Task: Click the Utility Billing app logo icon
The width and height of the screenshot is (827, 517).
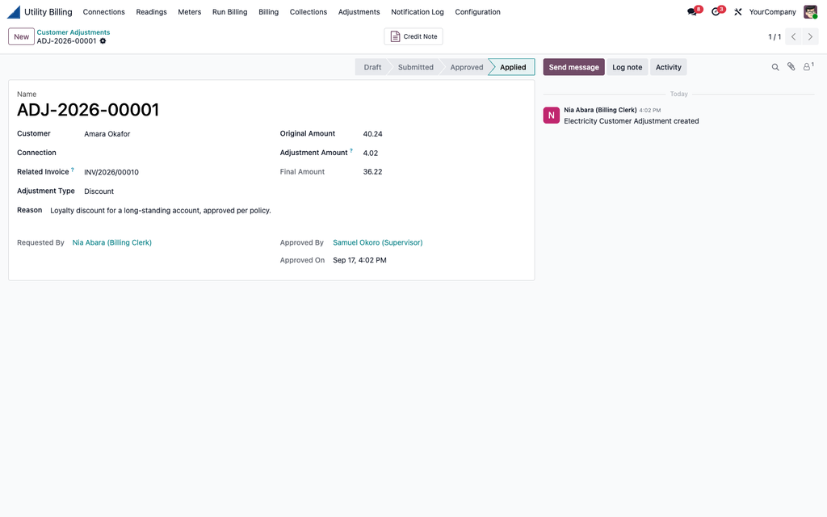Action: 14,11
